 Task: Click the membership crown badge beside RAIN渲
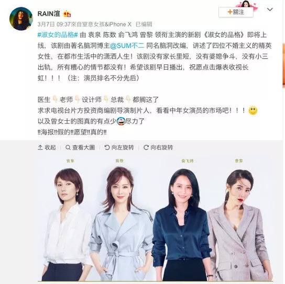tap(67, 14)
